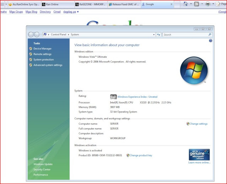
Task: Open Gmail link on Google page
Action: pos(57,12)
